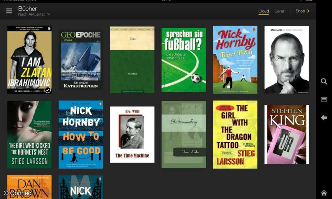Open the Shop link
Image resolution: width=332 pixels, height=199 pixels.
click(300, 11)
